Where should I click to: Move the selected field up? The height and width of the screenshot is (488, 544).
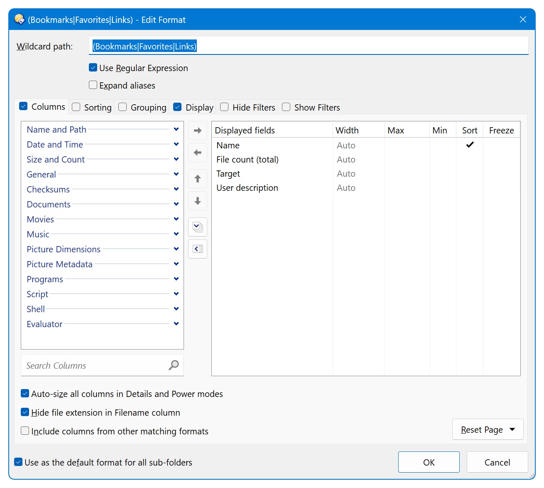(198, 179)
